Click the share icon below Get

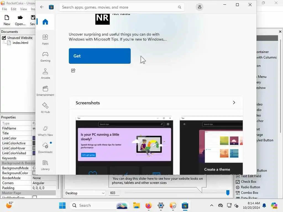[x=73, y=70]
